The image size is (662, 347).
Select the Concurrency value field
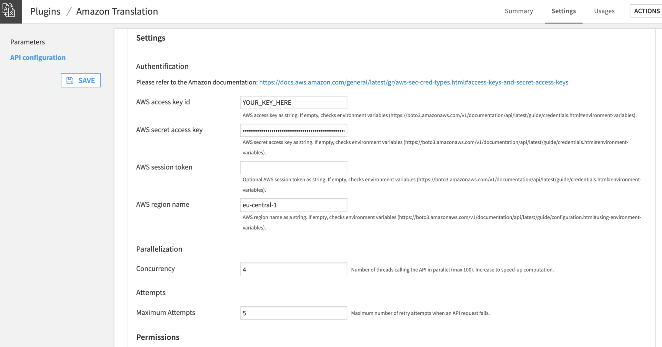(293, 269)
